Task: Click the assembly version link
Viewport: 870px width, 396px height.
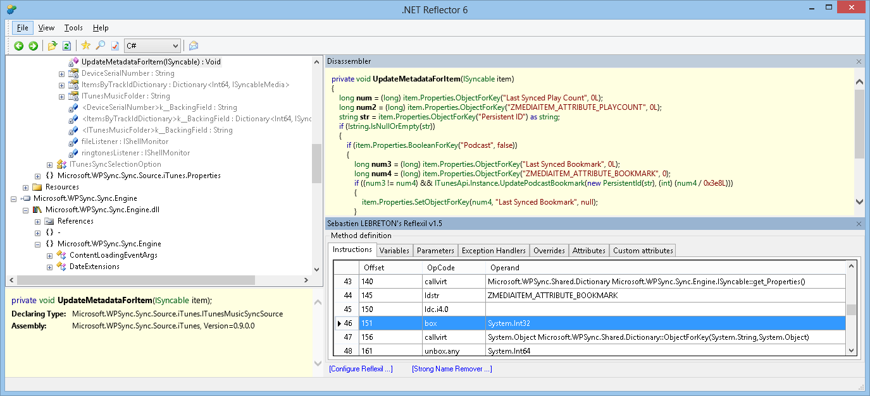Action: [x=163, y=326]
